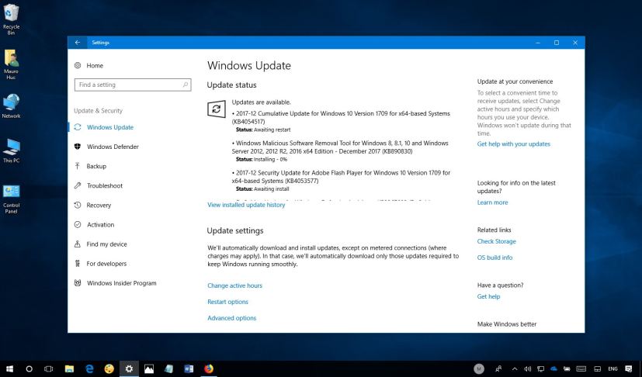Click the Cortana circle on taskbar

29,368
